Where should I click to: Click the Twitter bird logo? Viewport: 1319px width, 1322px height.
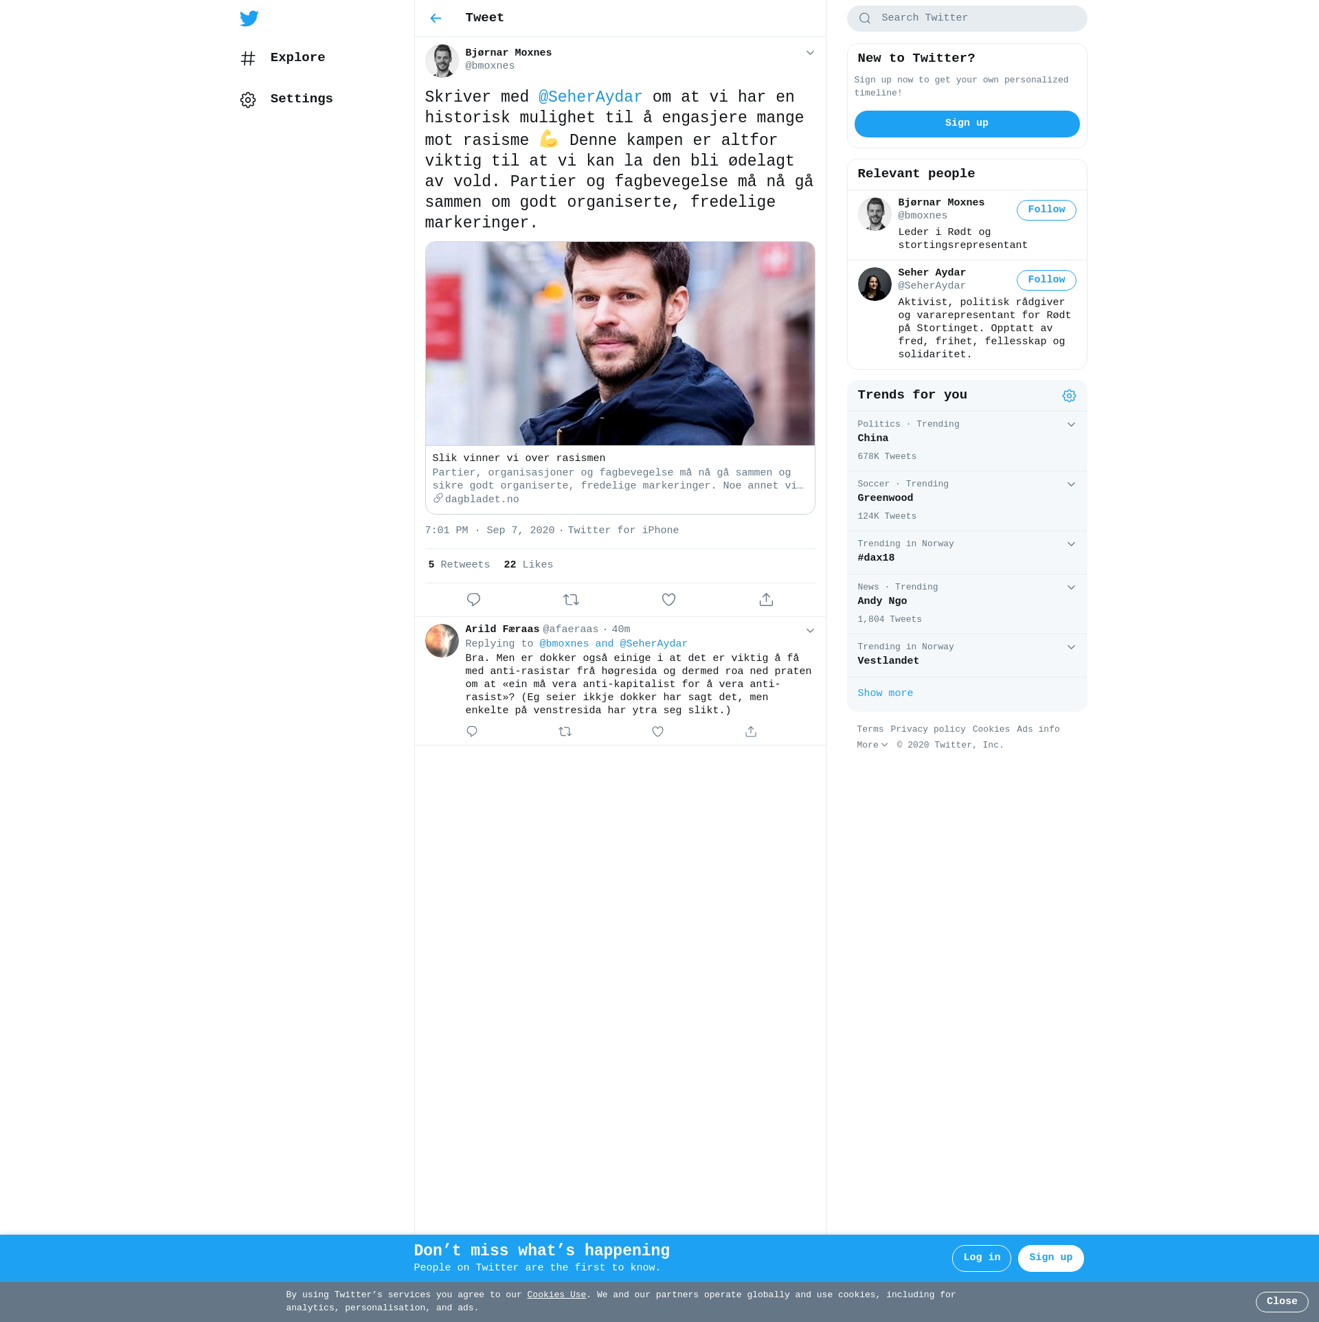tap(249, 19)
